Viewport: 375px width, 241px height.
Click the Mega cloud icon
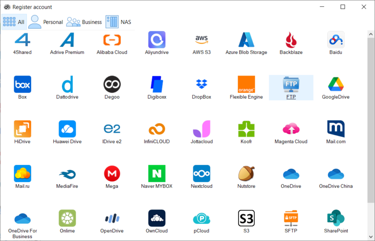coord(112,174)
